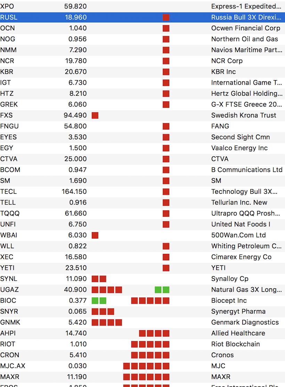Click the red square in the WBAI row
Image resolution: width=285 pixels, height=387 pixels.
coord(95,235)
